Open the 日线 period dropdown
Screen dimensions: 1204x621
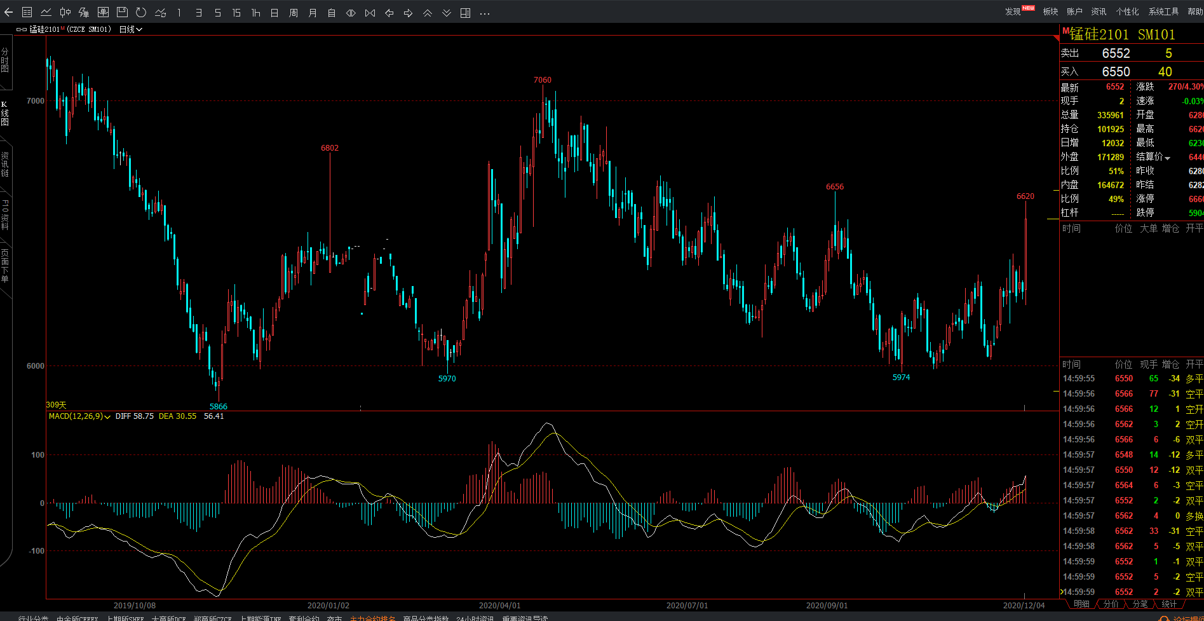tap(131, 29)
